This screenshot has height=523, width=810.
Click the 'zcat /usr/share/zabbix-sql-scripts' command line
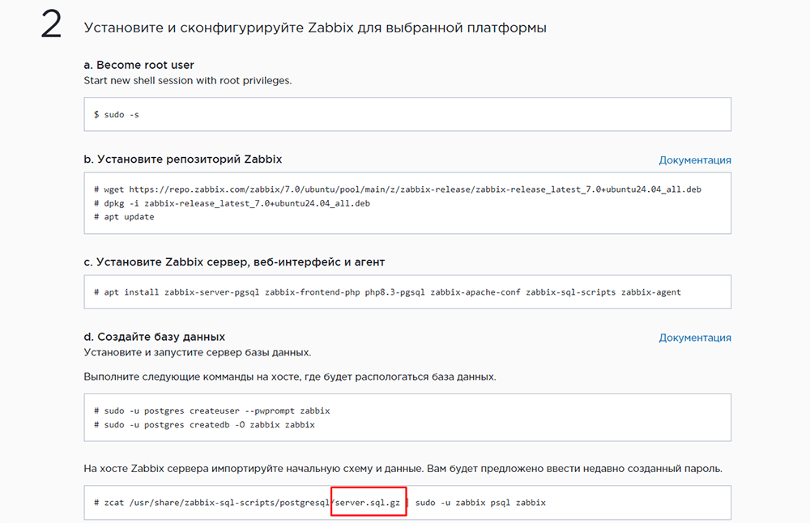pyautogui.click(x=320, y=502)
